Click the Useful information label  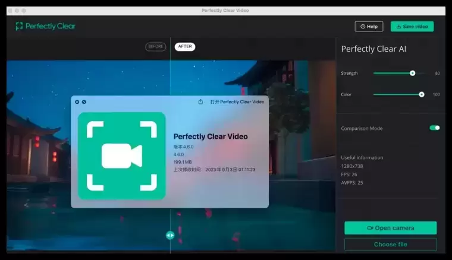tap(362, 158)
